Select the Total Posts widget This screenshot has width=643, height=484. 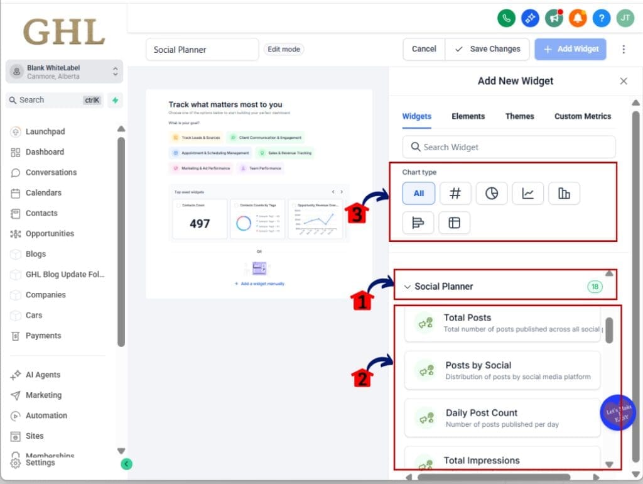pos(502,324)
